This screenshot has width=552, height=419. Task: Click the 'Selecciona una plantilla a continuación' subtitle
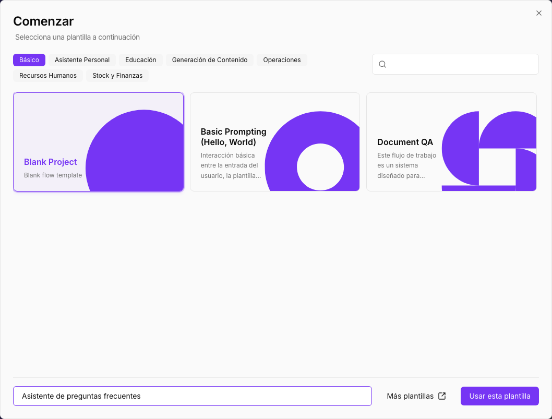click(77, 38)
